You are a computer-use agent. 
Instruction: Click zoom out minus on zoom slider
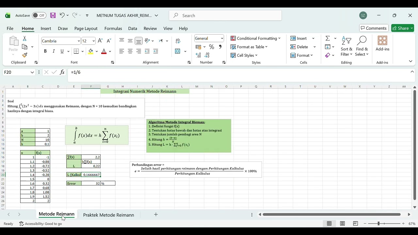(365, 224)
